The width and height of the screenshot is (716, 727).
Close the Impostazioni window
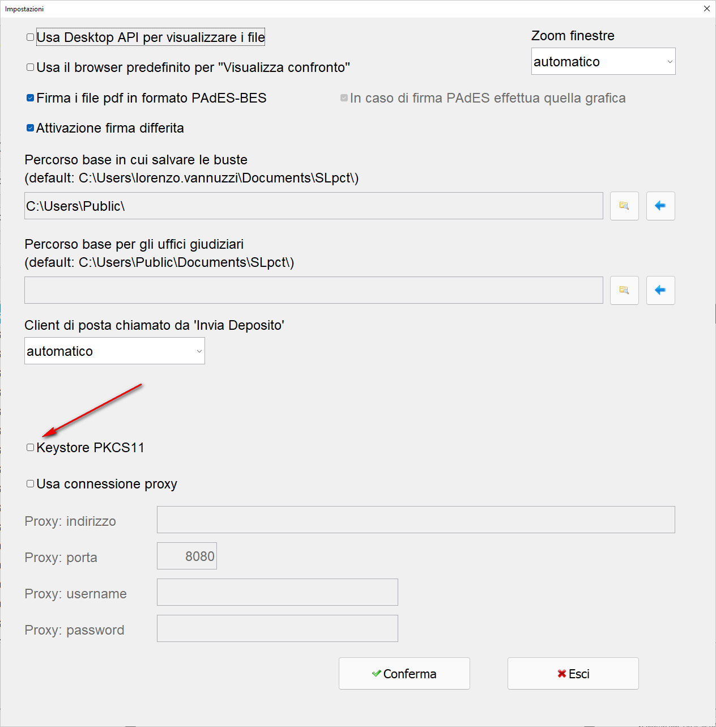coord(707,8)
